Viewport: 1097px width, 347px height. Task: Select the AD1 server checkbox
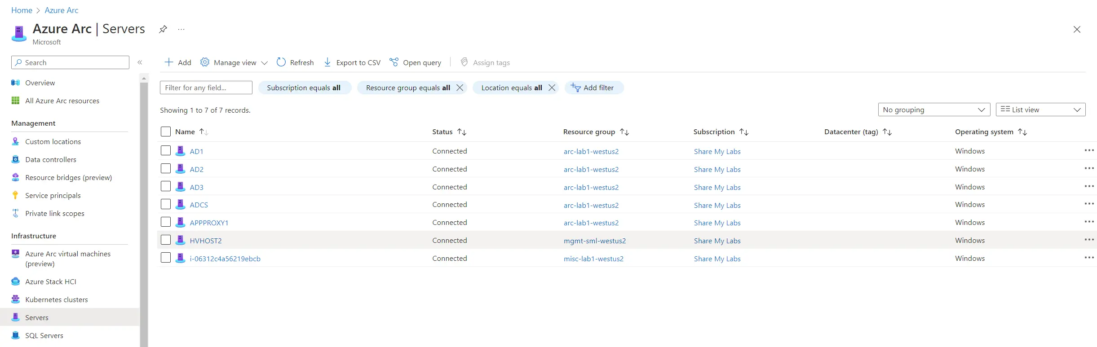pos(166,151)
